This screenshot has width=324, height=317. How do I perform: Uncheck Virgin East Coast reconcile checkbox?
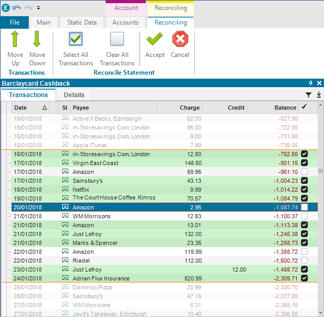(304, 163)
